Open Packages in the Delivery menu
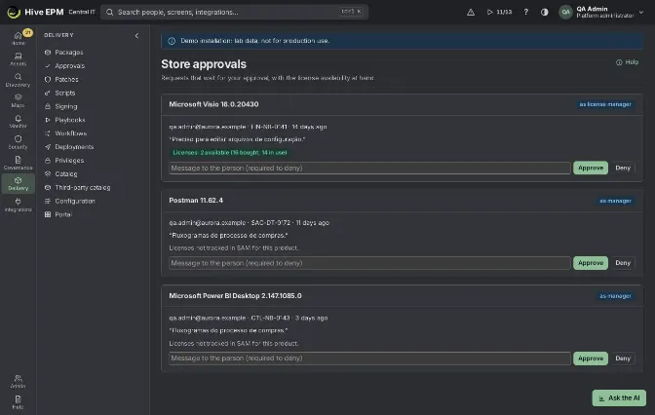The height and width of the screenshot is (415, 655). (x=69, y=53)
